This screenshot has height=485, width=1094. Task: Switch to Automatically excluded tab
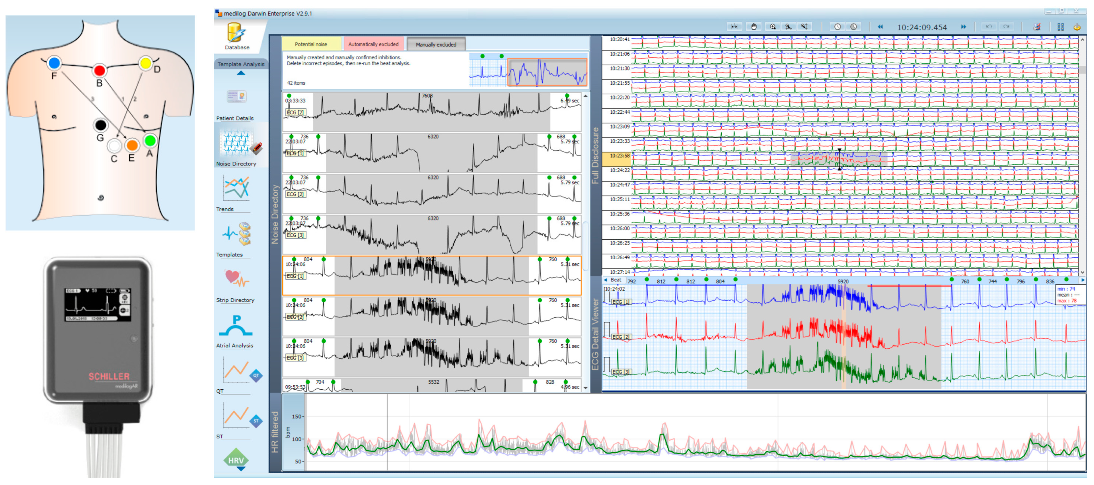point(373,44)
